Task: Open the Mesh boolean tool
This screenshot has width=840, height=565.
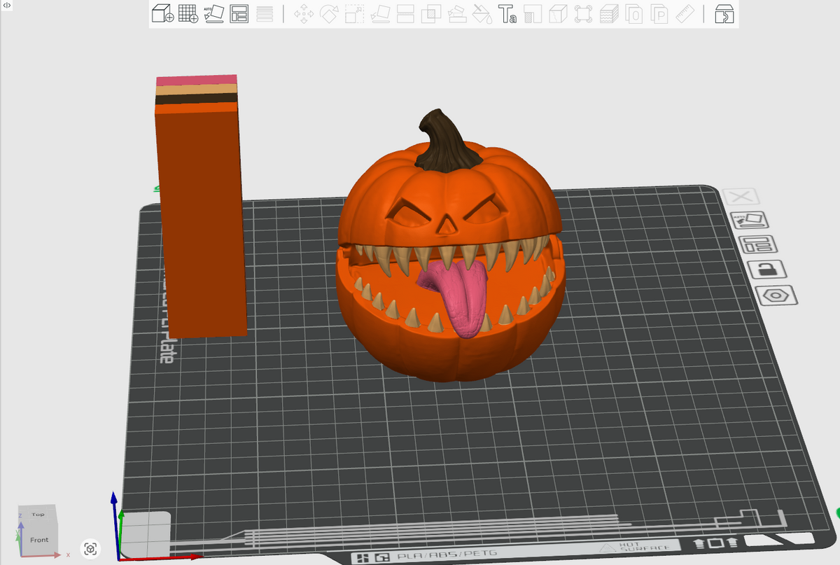Action: [431, 14]
